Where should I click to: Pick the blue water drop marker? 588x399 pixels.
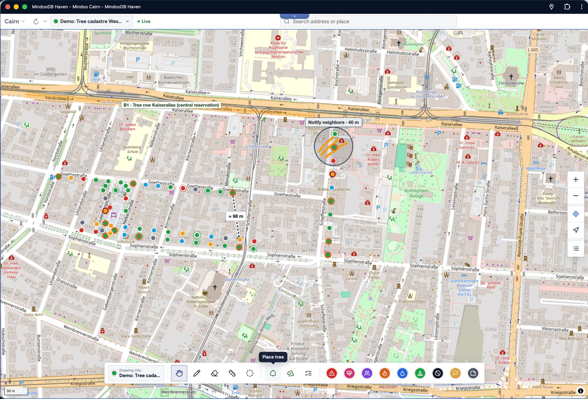[402, 373]
